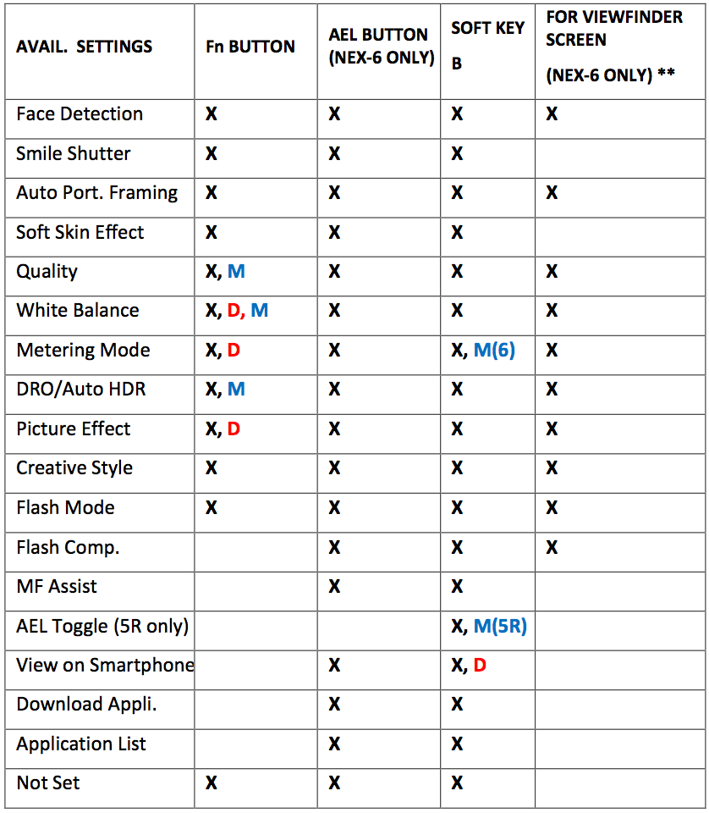
Task: Click the blue "M" in the Quality row
Action: (x=236, y=271)
